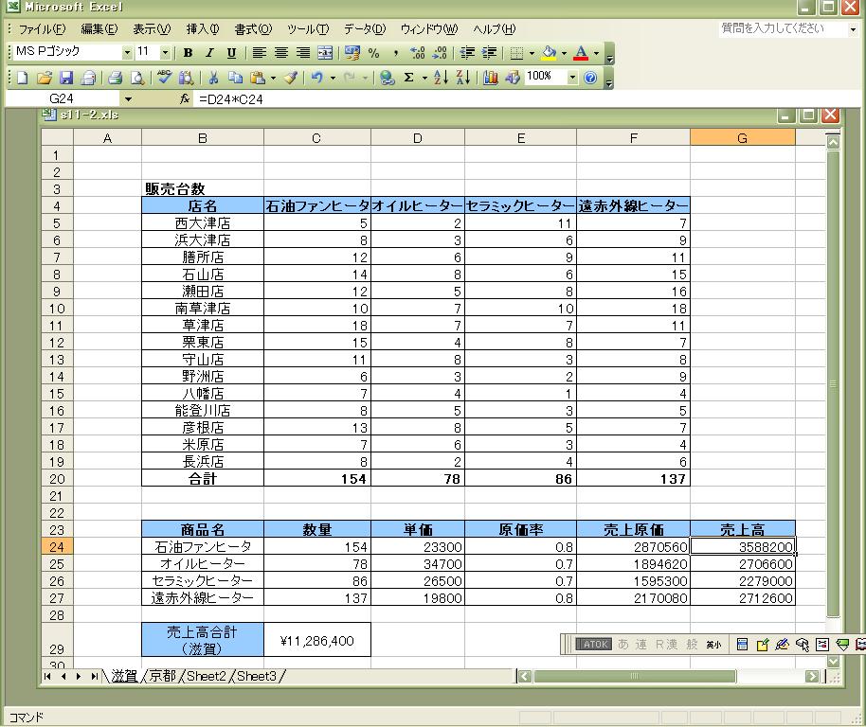The width and height of the screenshot is (866, 727).
Task: Click AutoSum sigma button
Action: (x=408, y=78)
